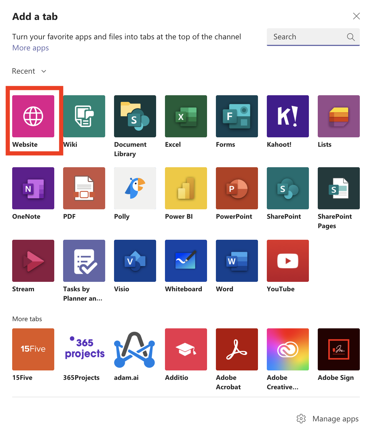This screenshot has height=433, width=372.
Task: Select the Website tab app
Action: point(33,116)
